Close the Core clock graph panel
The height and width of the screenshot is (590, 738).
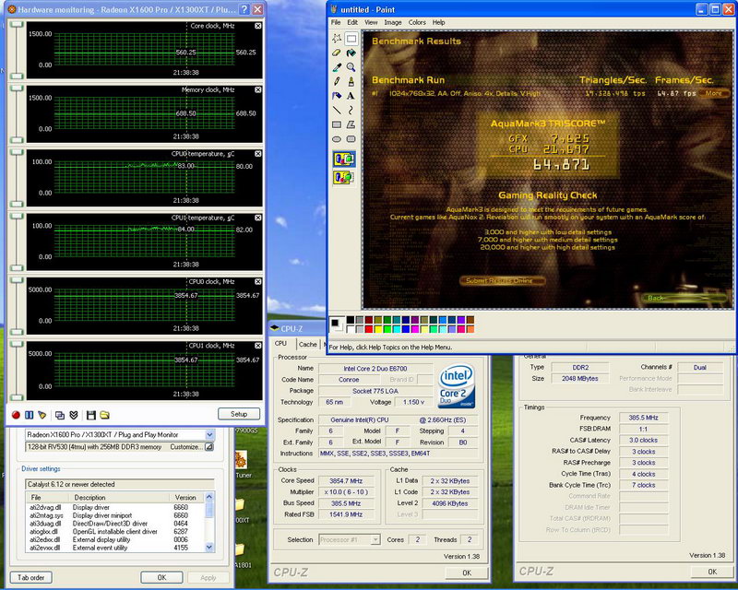(x=257, y=26)
